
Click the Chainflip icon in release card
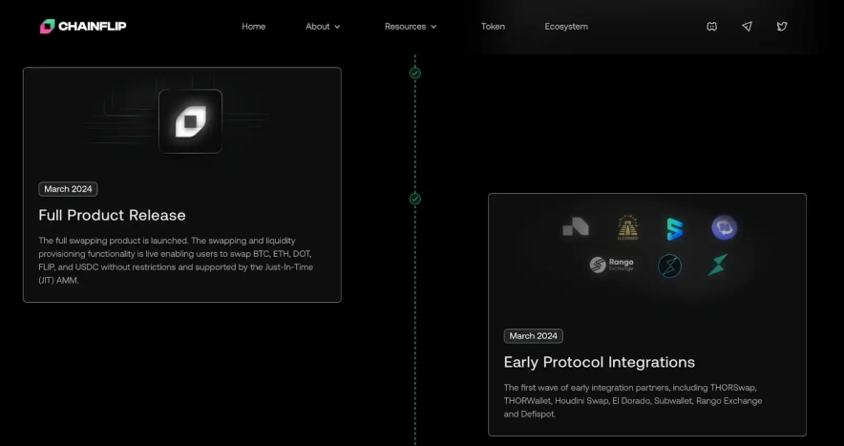coord(190,121)
